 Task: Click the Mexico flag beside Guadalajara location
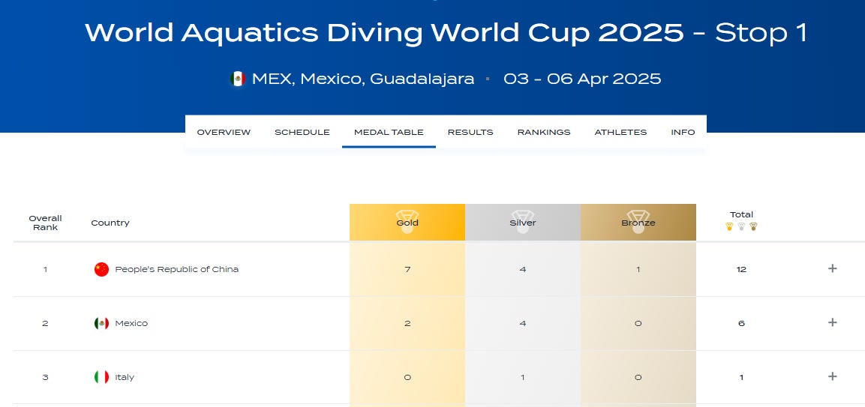click(238, 79)
